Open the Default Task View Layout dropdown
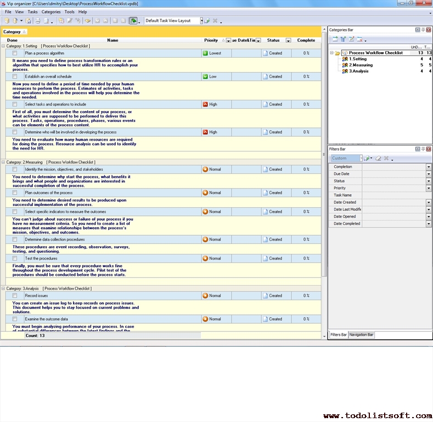Screen dimensions: 433x422 (201, 21)
